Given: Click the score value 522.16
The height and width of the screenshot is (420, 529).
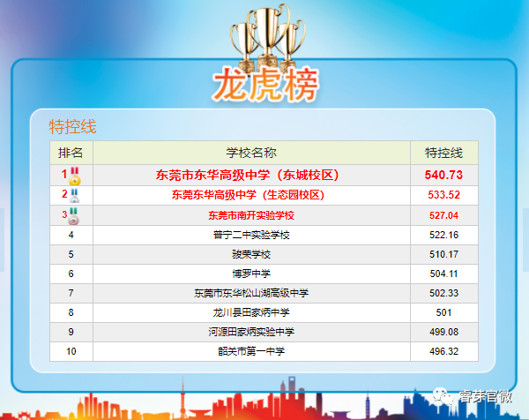Looking at the screenshot, I should pyautogui.click(x=444, y=235).
